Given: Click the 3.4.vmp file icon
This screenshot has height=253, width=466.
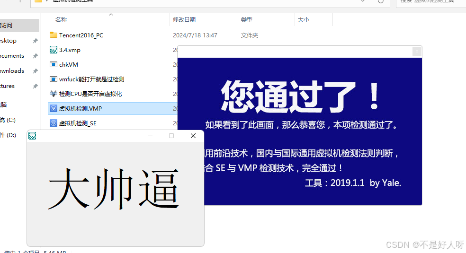Looking at the screenshot, I should tap(53, 50).
